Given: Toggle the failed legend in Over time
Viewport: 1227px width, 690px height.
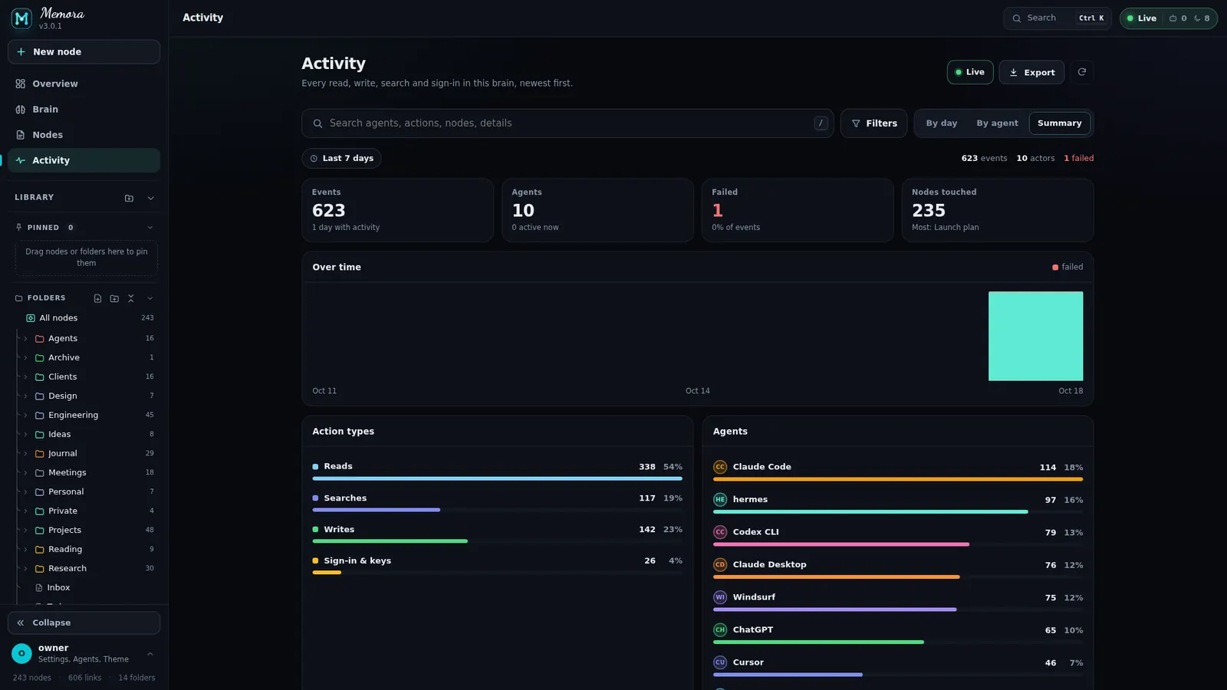Looking at the screenshot, I should tap(1067, 268).
